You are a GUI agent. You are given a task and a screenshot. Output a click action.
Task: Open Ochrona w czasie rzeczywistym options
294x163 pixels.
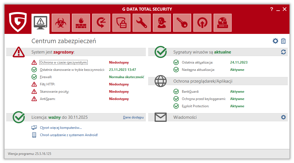[64, 62]
